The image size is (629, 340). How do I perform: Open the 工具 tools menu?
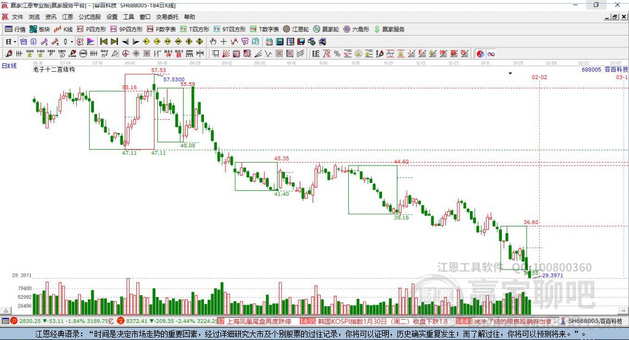point(128,17)
